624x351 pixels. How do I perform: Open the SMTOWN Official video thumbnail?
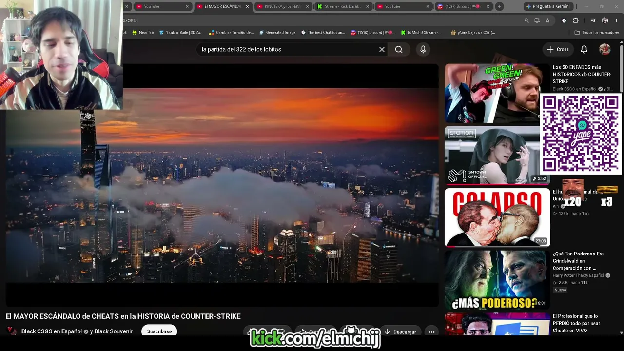pos(497,156)
